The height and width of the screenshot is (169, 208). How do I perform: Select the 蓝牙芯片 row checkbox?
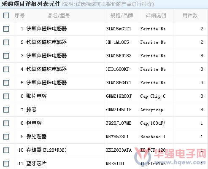tap(6, 164)
